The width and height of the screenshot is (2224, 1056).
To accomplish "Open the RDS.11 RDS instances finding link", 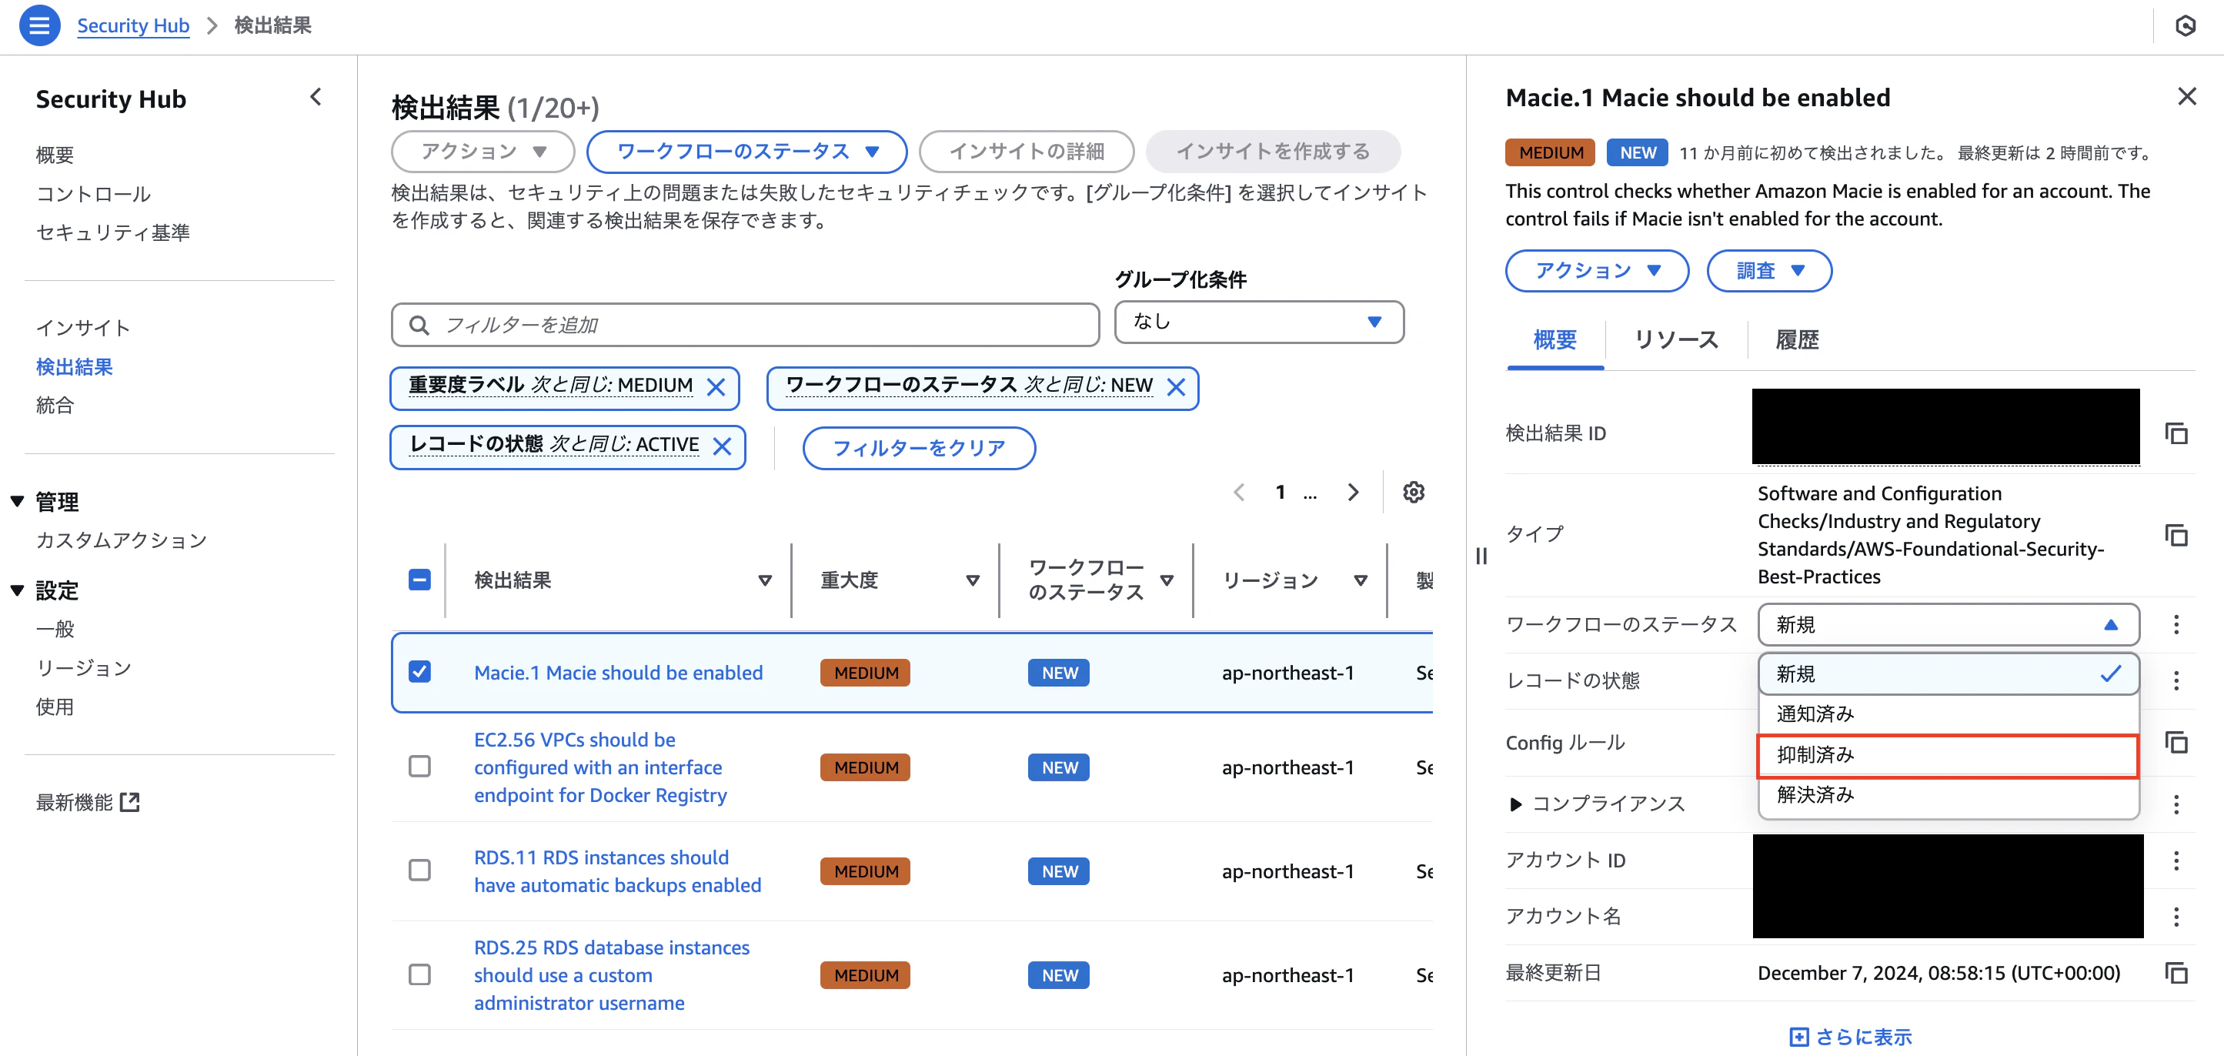I will pos(617,871).
